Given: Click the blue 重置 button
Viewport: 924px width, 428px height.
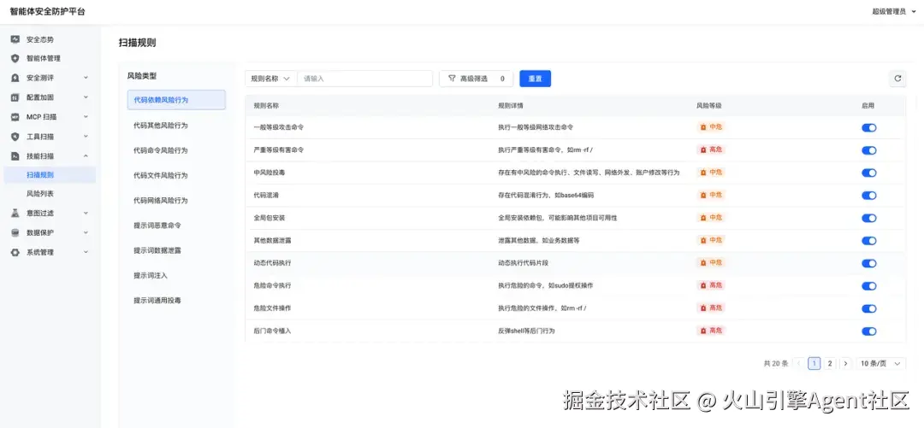Looking at the screenshot, I should (535, 79).
